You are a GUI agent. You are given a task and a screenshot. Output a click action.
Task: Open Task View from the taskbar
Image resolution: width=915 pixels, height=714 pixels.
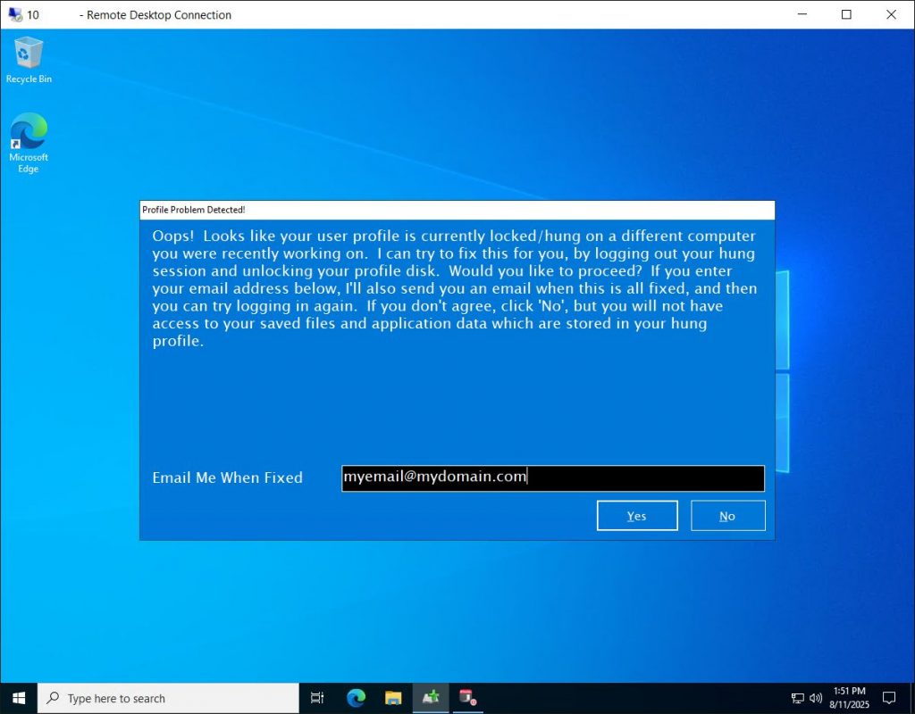pyautogui.click(x=316, y=698)
